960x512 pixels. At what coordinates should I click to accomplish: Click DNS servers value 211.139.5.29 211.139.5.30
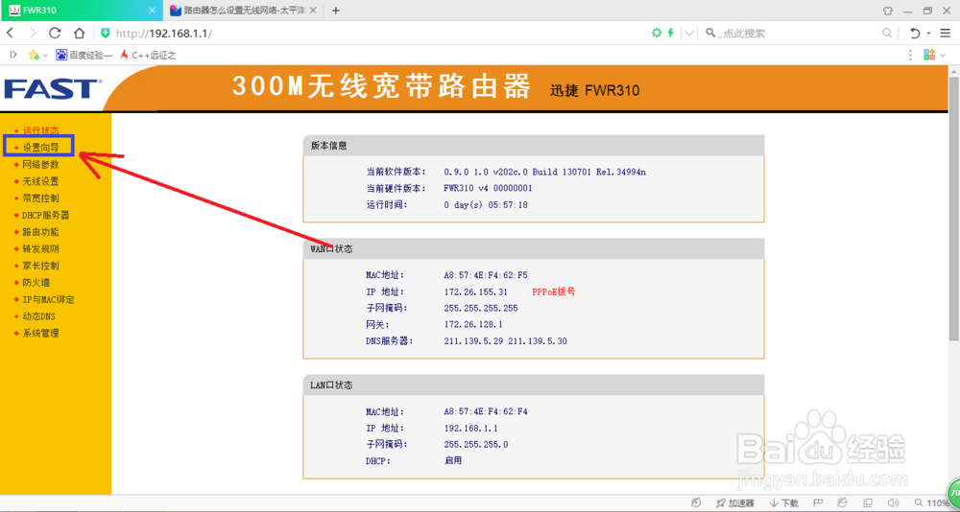(x=505, y=340)
